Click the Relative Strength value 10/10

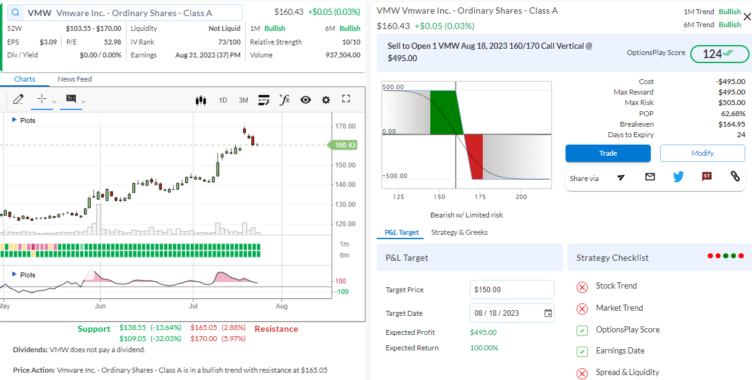tap(351, 42)
